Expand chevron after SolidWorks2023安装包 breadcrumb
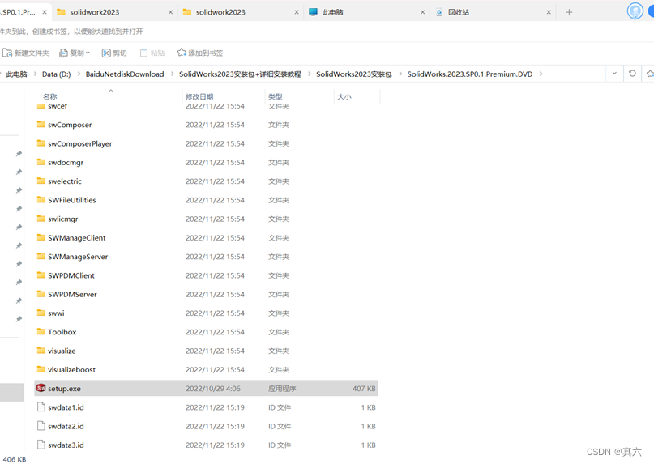The height and width of the screenshot is (464, 654). (x=400, y=74)
